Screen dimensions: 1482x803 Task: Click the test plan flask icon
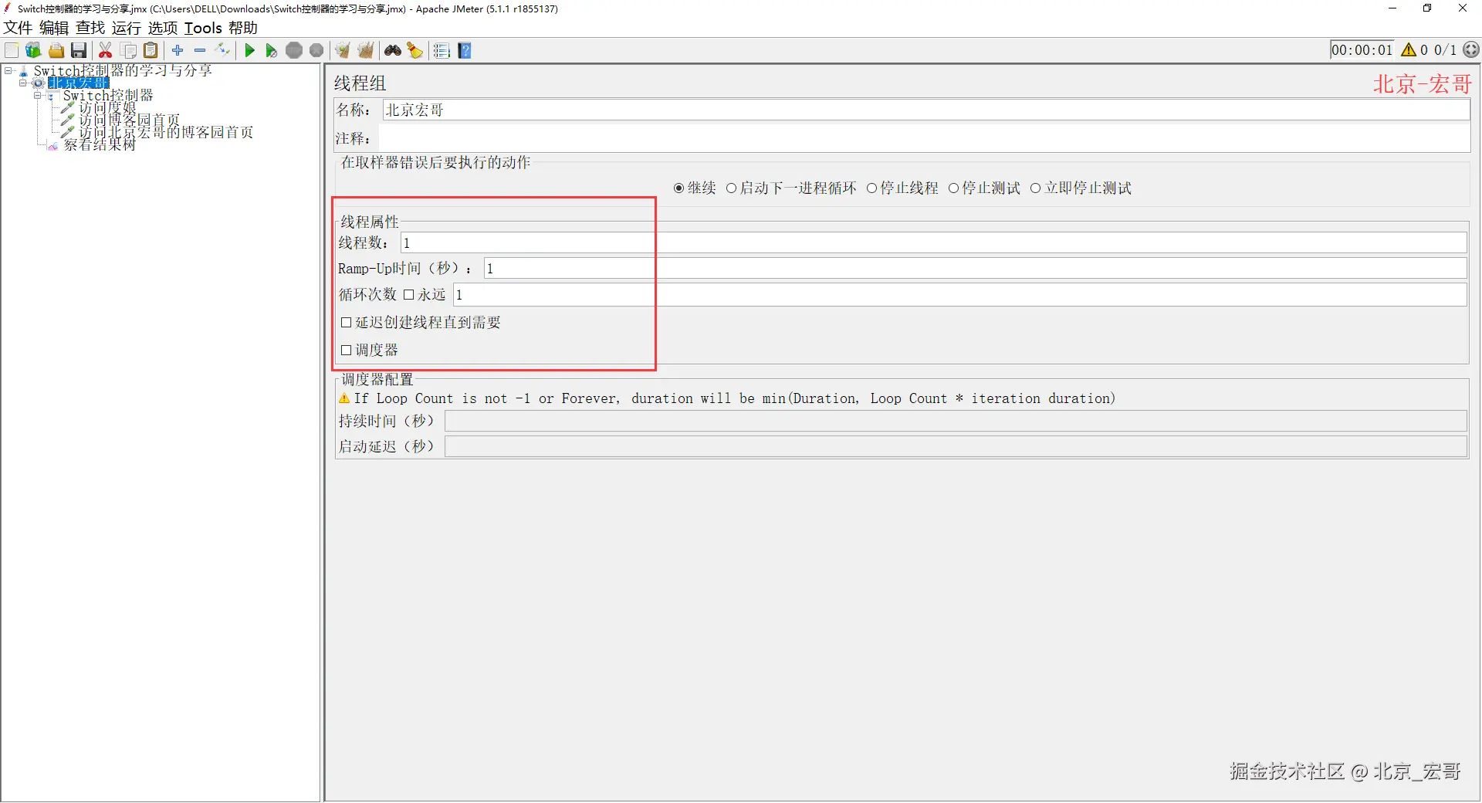[x=23, y=70]
